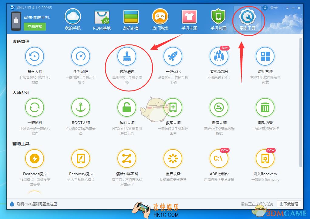
Task: Switch to 装机必备 tab
Action: point(131,19)
